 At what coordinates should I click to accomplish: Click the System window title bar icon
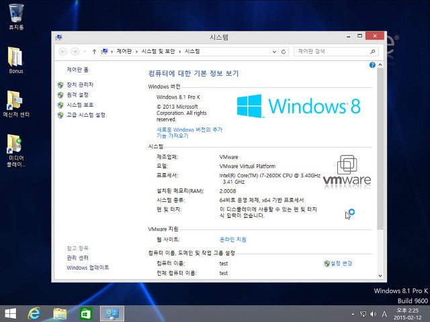coord(58,38)
